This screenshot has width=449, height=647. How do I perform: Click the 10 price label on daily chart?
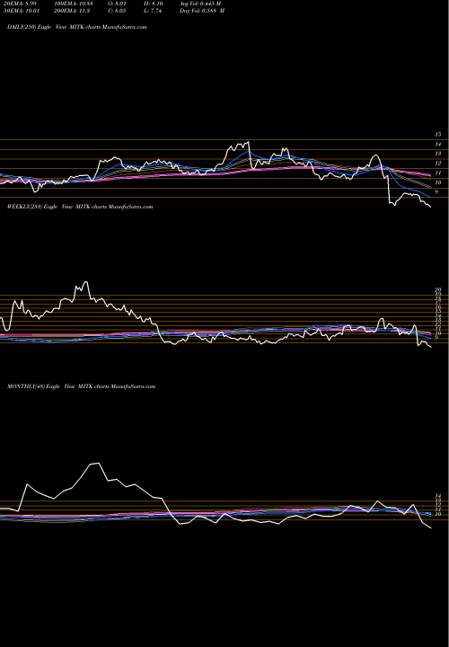point(438,182)
